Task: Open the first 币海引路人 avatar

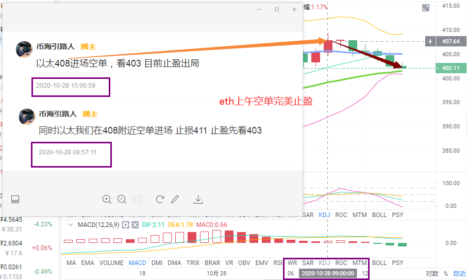Action: point(24,49)
